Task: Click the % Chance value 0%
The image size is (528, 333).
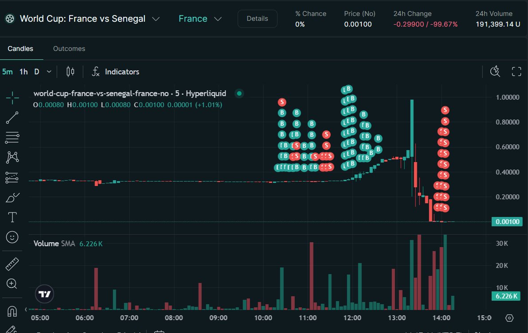Action: point(300,24)
